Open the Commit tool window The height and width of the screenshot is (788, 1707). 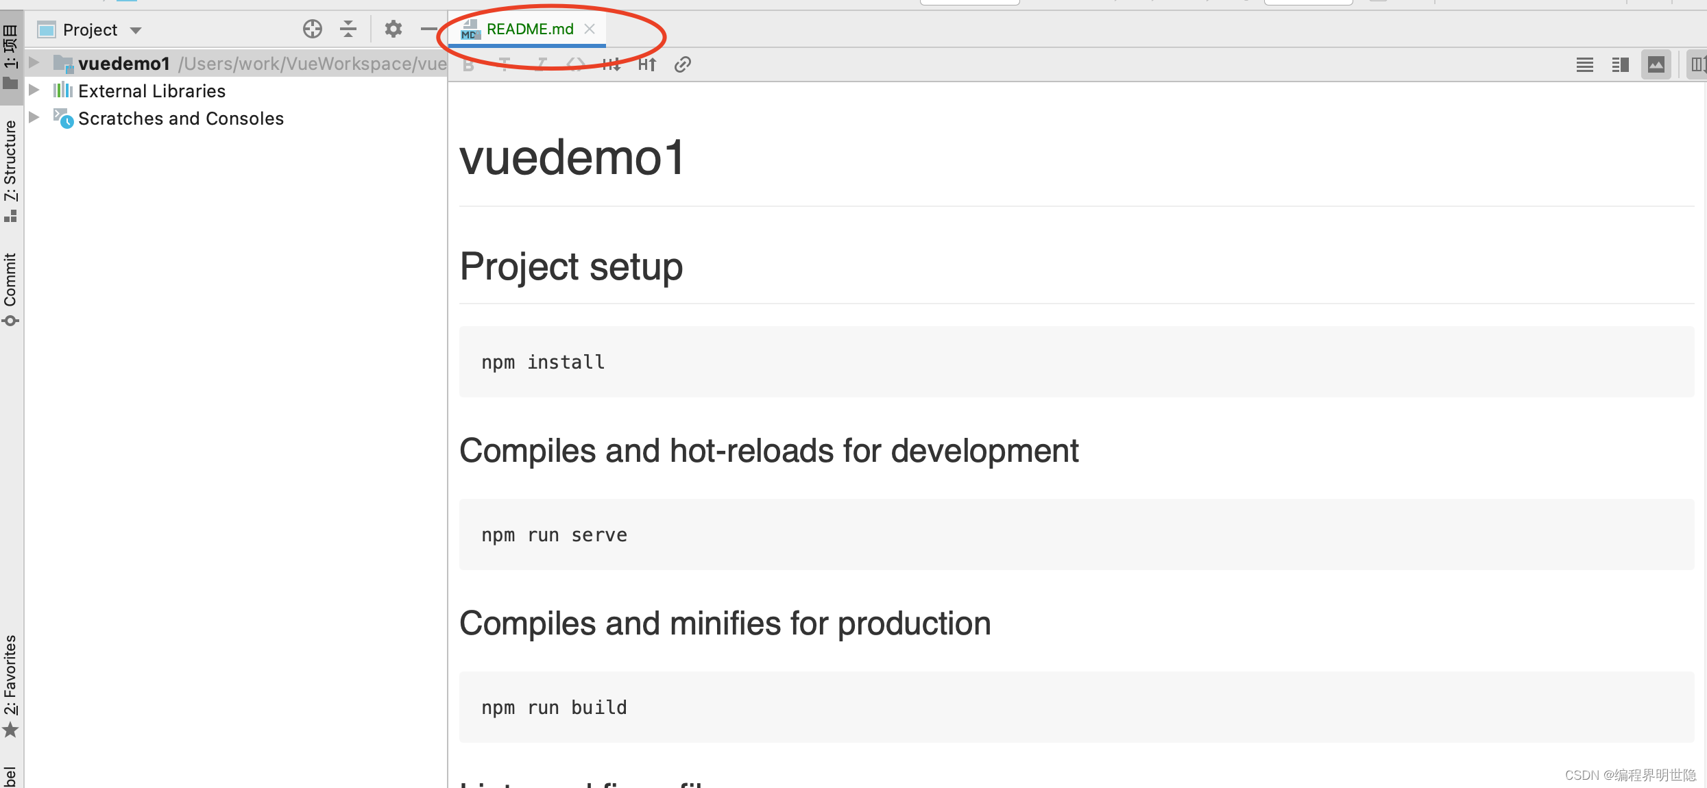[x=11, y=281]
